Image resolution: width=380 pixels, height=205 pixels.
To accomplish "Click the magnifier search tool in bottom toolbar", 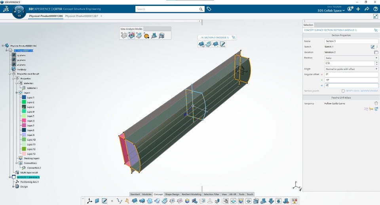I will coord(226,201).
